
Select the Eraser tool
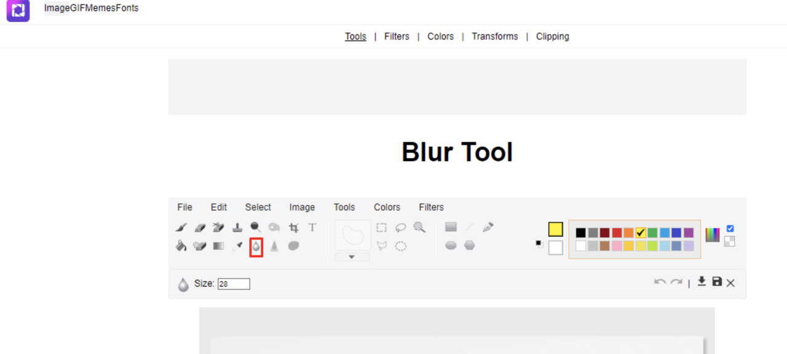tap(200, 227)
